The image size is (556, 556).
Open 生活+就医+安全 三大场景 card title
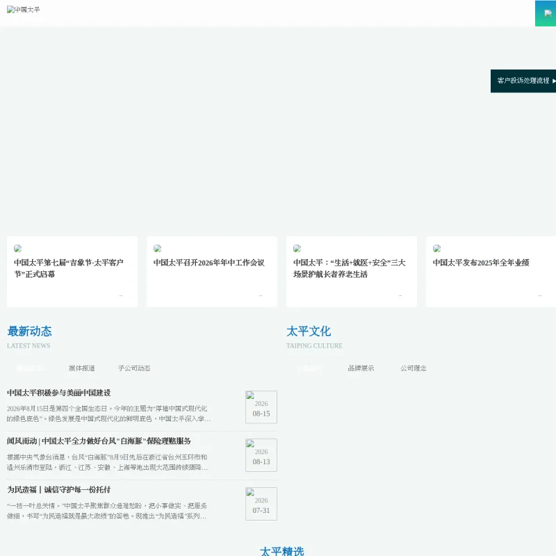click(350, 268)
